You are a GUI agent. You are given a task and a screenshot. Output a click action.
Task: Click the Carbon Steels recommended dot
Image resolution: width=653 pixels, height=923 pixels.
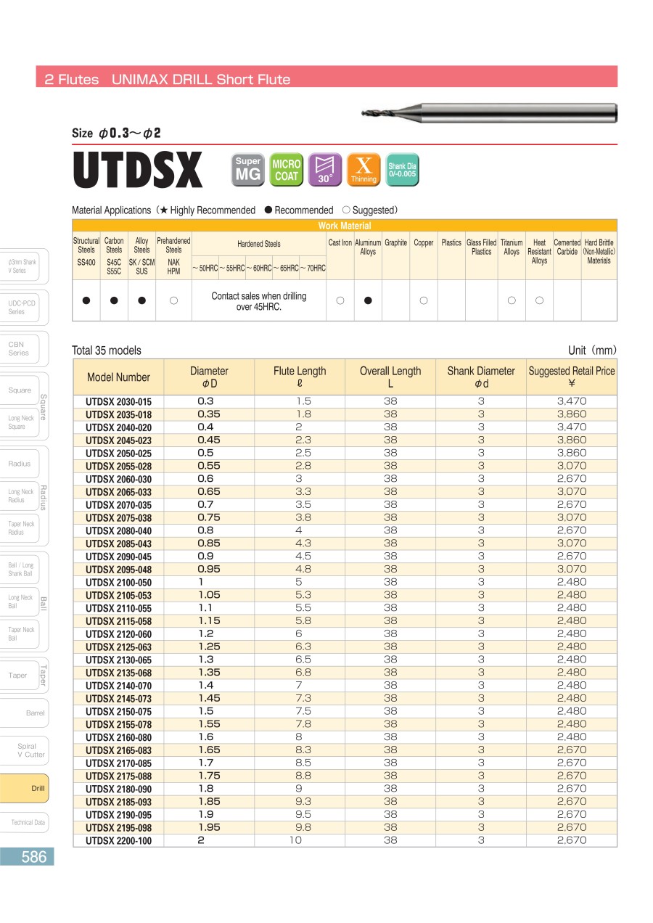(x=114, y=300)
